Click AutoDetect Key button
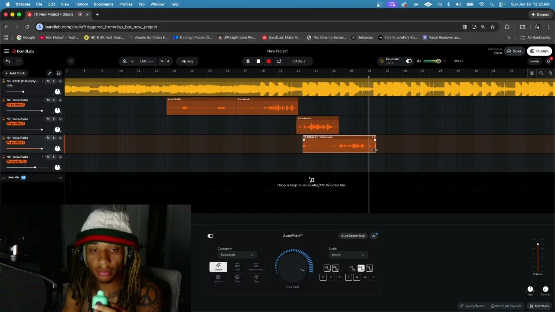 [x=353, y=236]
